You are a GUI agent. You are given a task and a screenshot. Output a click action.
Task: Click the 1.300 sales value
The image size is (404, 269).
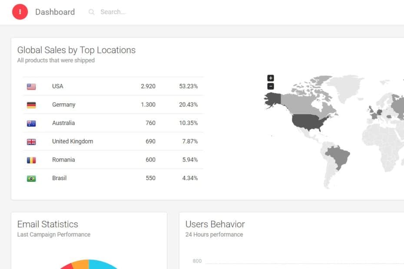(x=148, y=105)
